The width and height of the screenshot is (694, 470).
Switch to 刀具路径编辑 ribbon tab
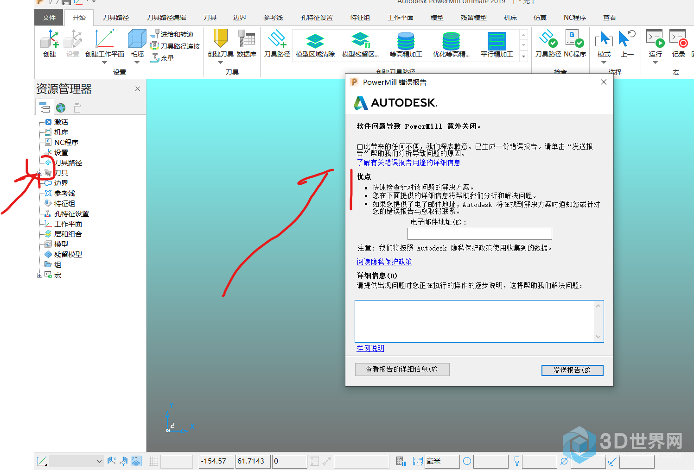click(166, 18)
